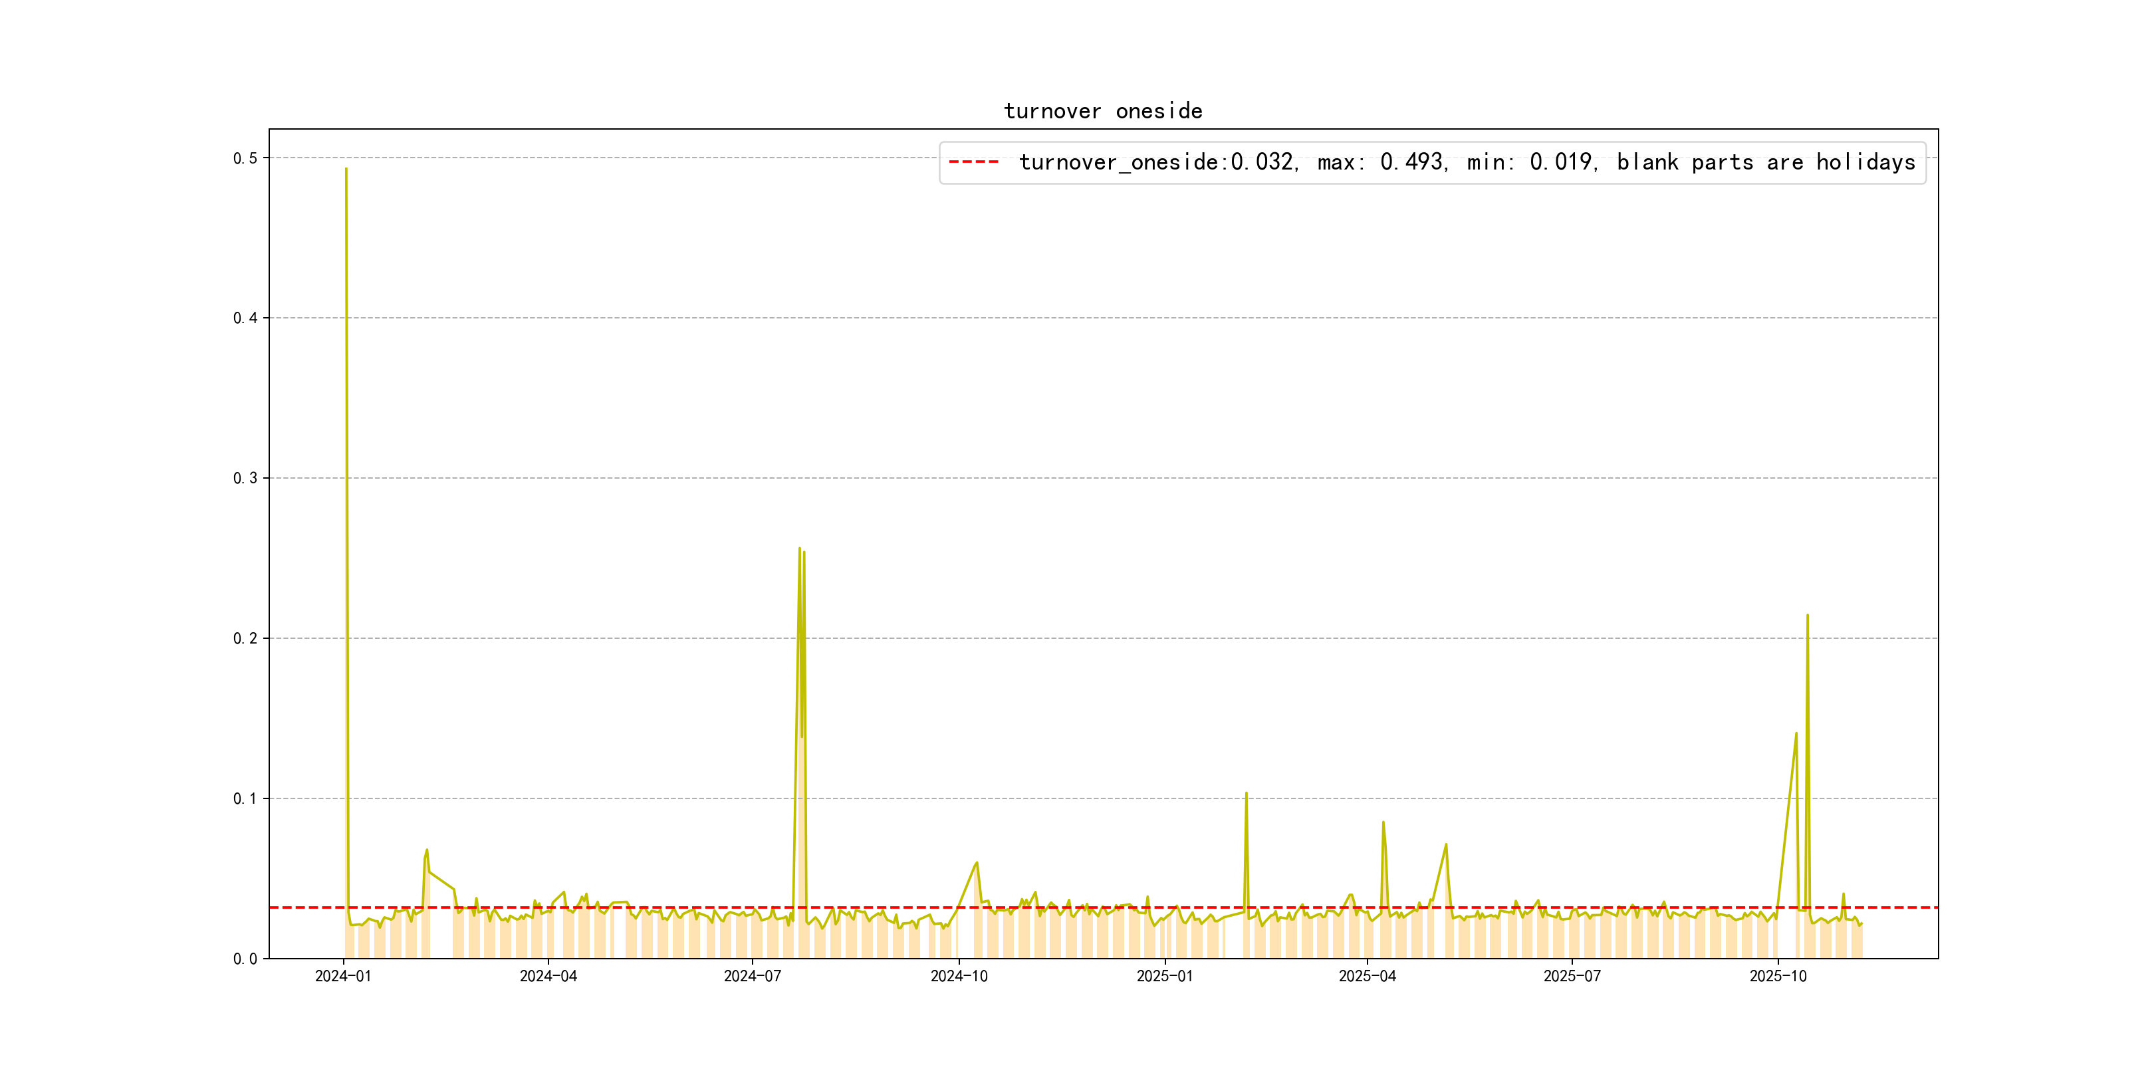This screenshot has height=1077, width=2154.
Task: Click the 2024-04 x-axis label
Action: [548, 977]
